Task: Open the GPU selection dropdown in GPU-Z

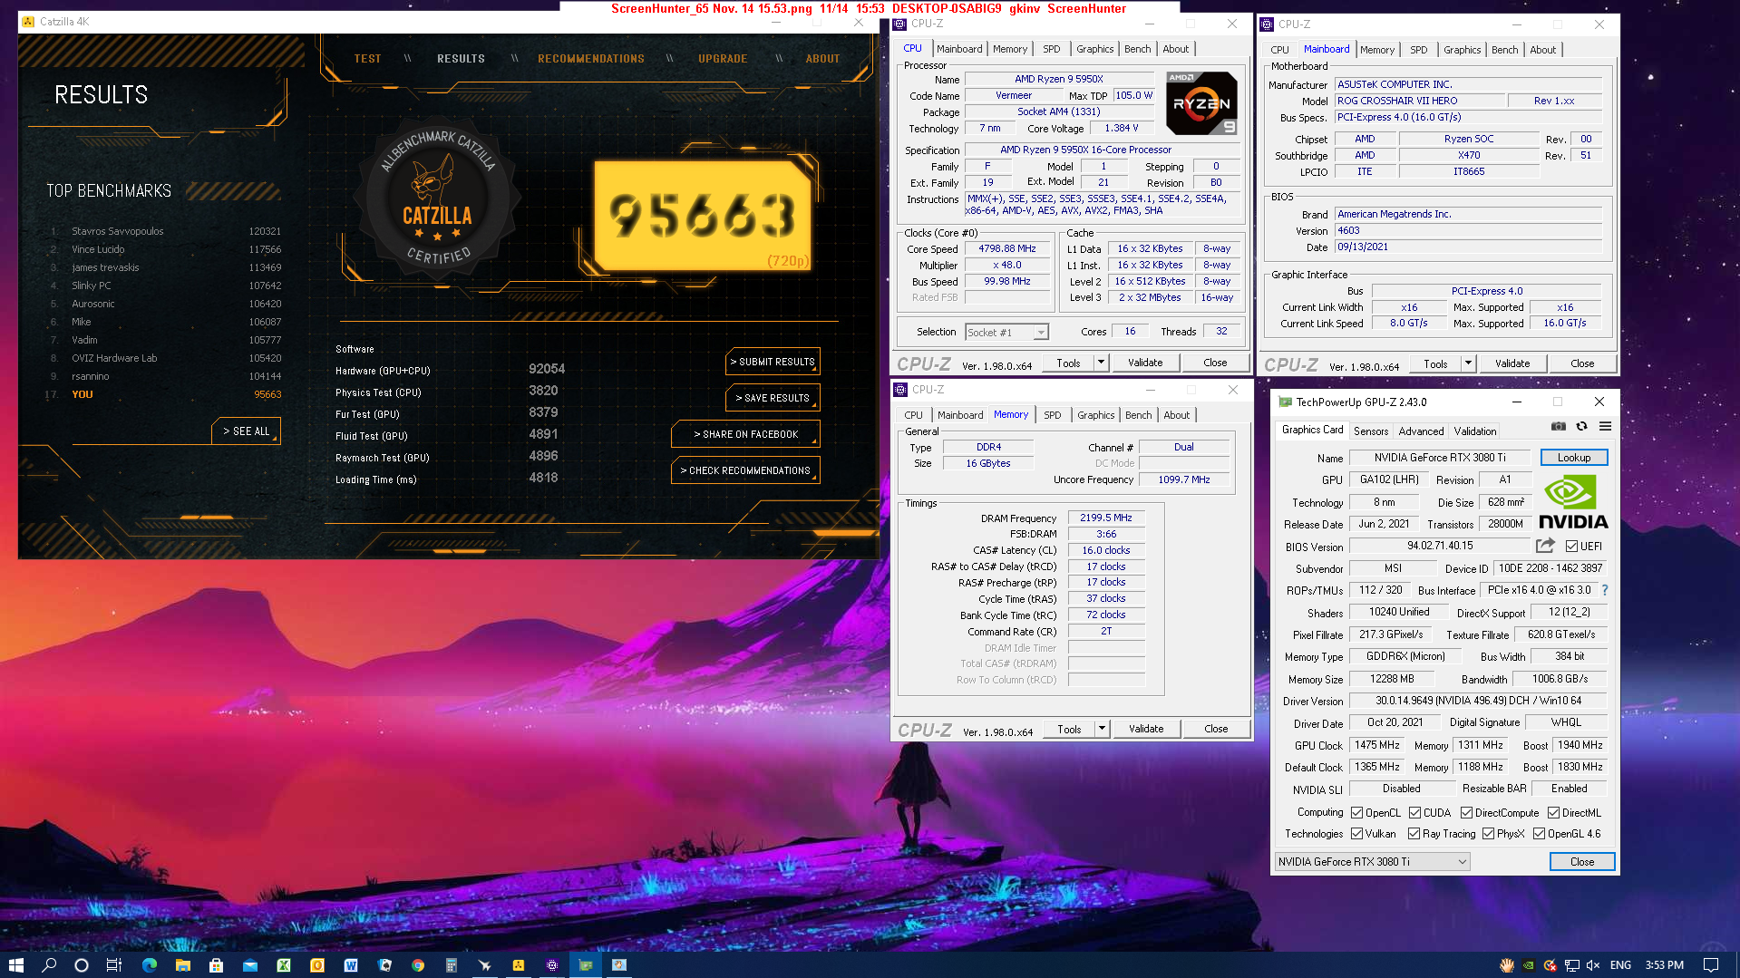Action: [x=1372, y=862]
